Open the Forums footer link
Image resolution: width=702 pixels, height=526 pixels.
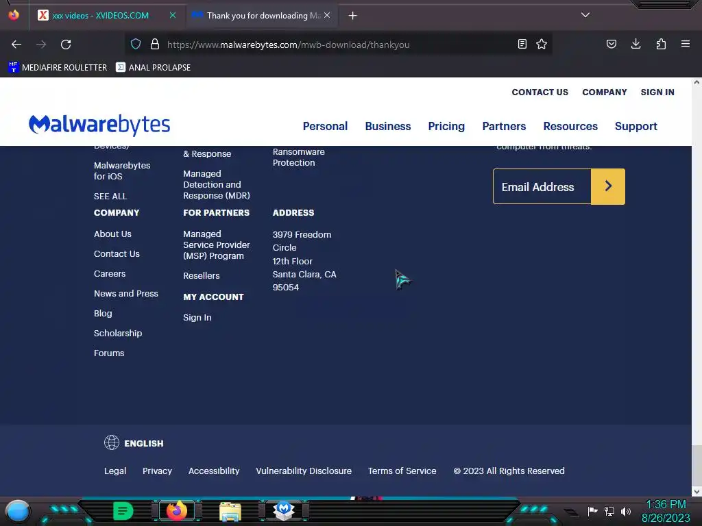109,353
